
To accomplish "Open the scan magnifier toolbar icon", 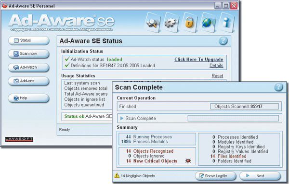I will (x=153, y=23).
